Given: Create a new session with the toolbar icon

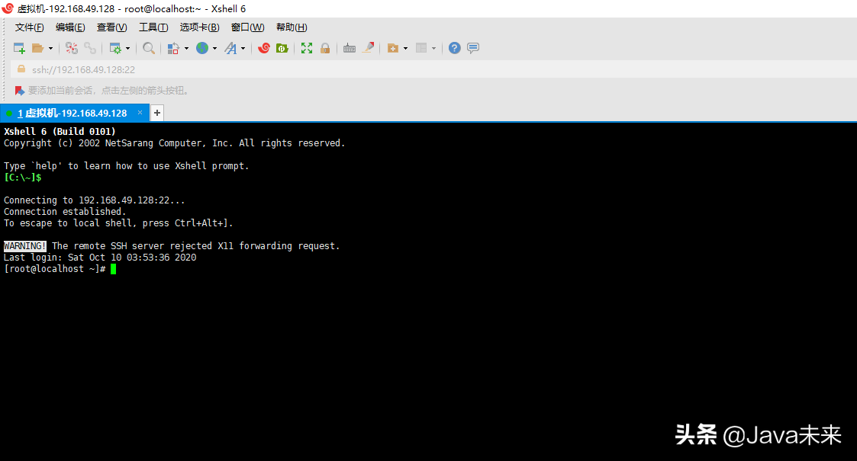Looking at the screenshot, I should [19, 48].
